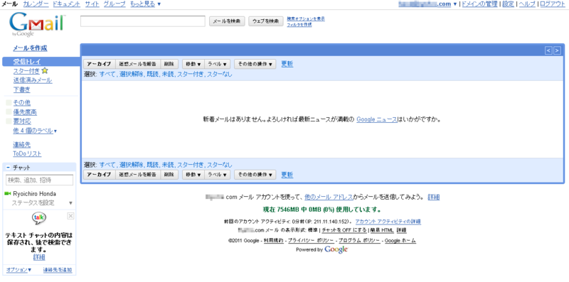This screenshot has width=569, height=282.
Task: Open the upper その他の操作 dropdown
Action: point(255,64)
